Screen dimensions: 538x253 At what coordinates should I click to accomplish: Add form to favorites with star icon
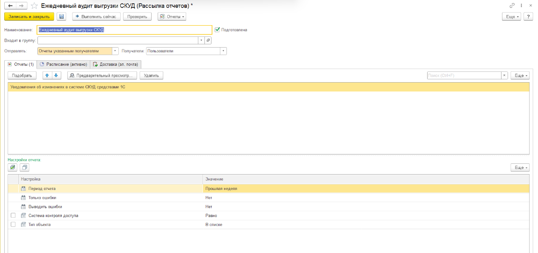click(x=34, y=6)
